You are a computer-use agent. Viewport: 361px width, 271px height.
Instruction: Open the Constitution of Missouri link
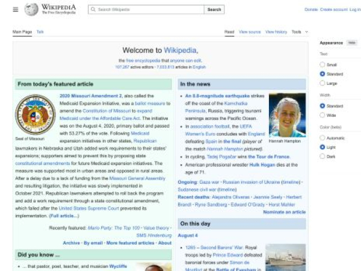coord(106,111)
